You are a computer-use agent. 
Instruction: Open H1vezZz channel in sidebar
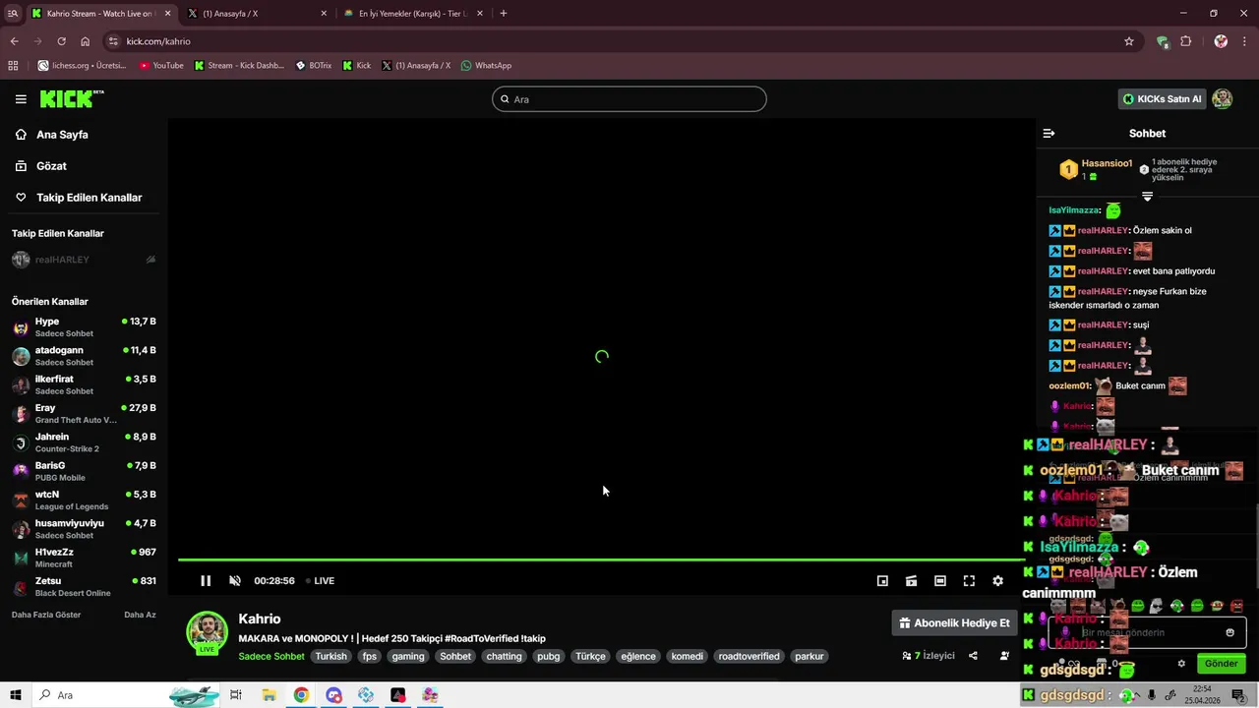click(x=84, y=558)
